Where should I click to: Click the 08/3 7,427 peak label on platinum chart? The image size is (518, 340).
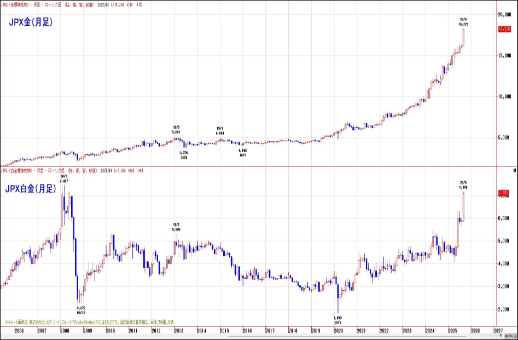coord(63,178)
